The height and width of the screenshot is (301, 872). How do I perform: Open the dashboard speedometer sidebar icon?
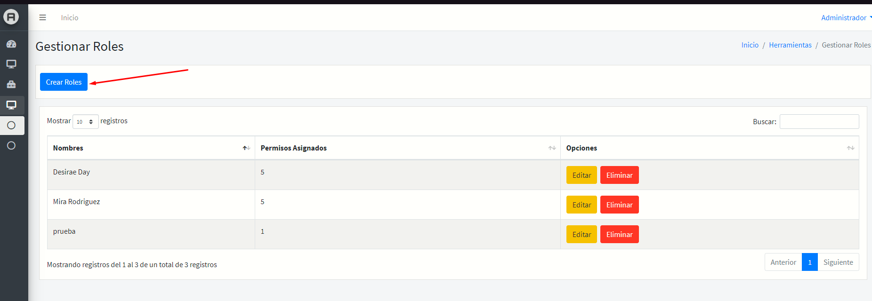tap(11, 44)
